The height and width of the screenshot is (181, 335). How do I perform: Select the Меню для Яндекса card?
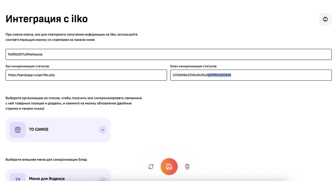(58, 175)
